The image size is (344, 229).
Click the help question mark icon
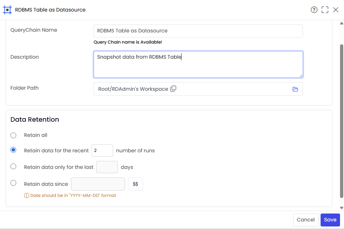pos(314,10)
